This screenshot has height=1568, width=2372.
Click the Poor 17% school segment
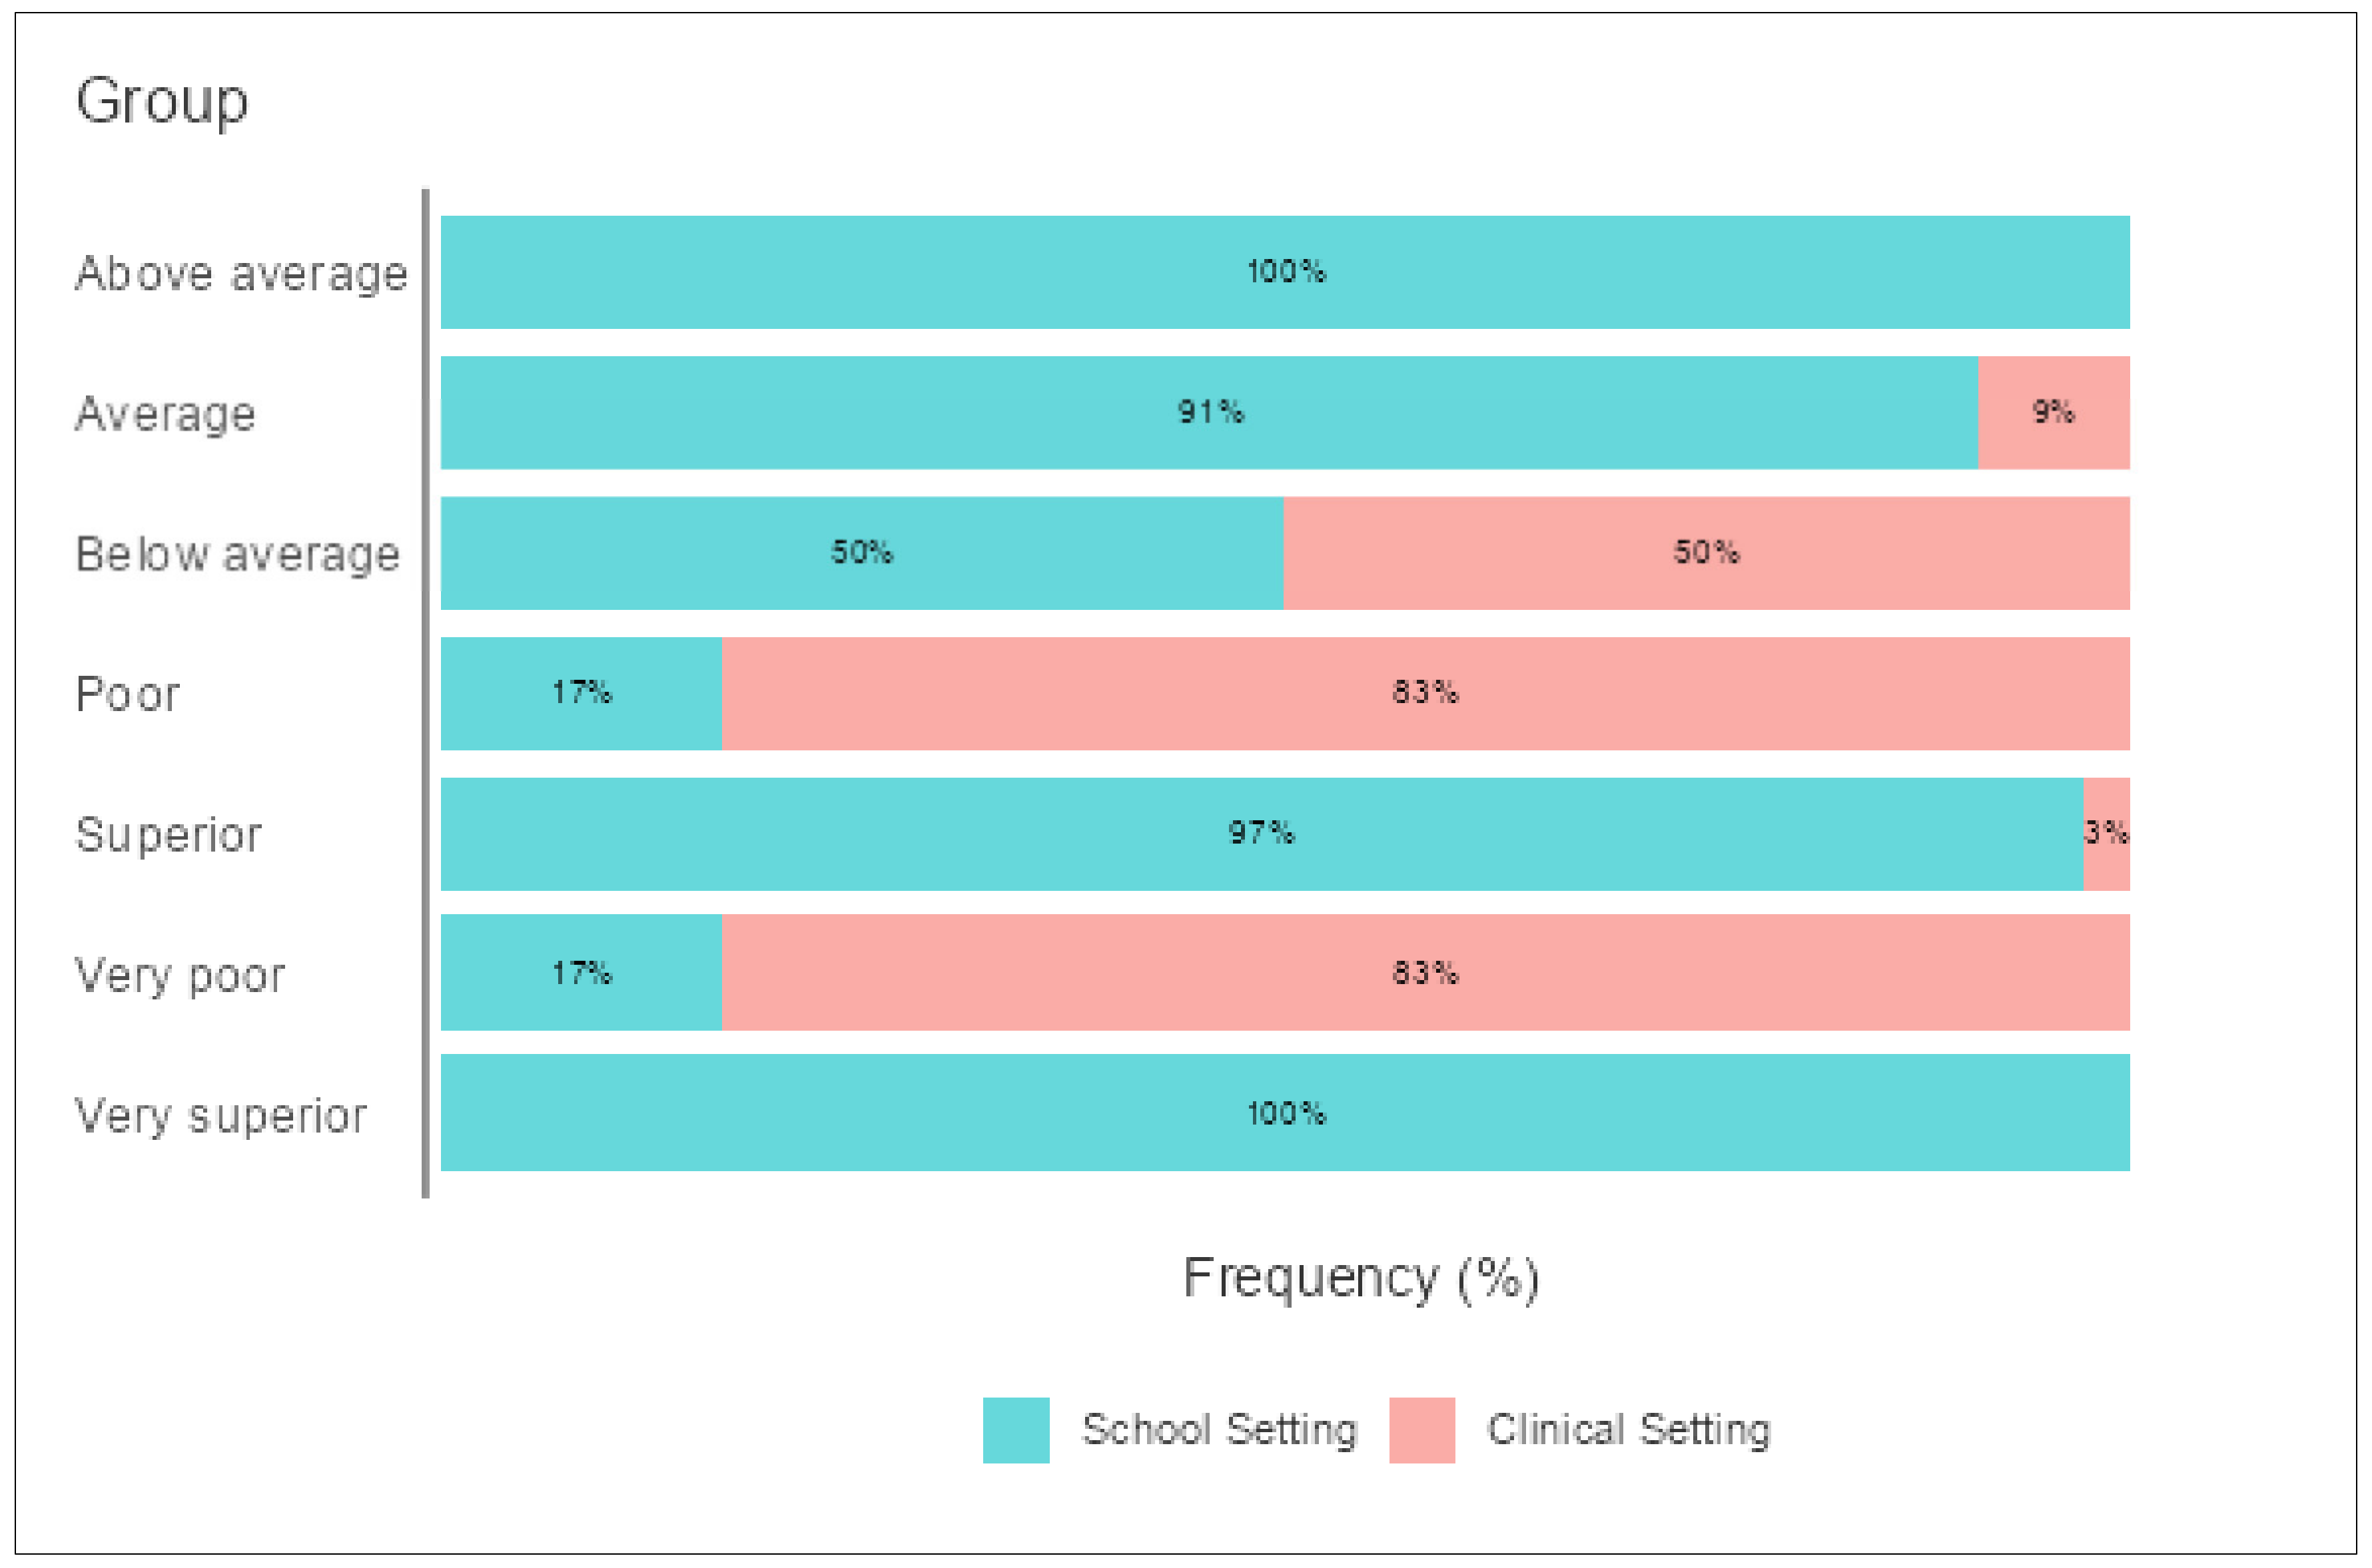coord(582,693)
